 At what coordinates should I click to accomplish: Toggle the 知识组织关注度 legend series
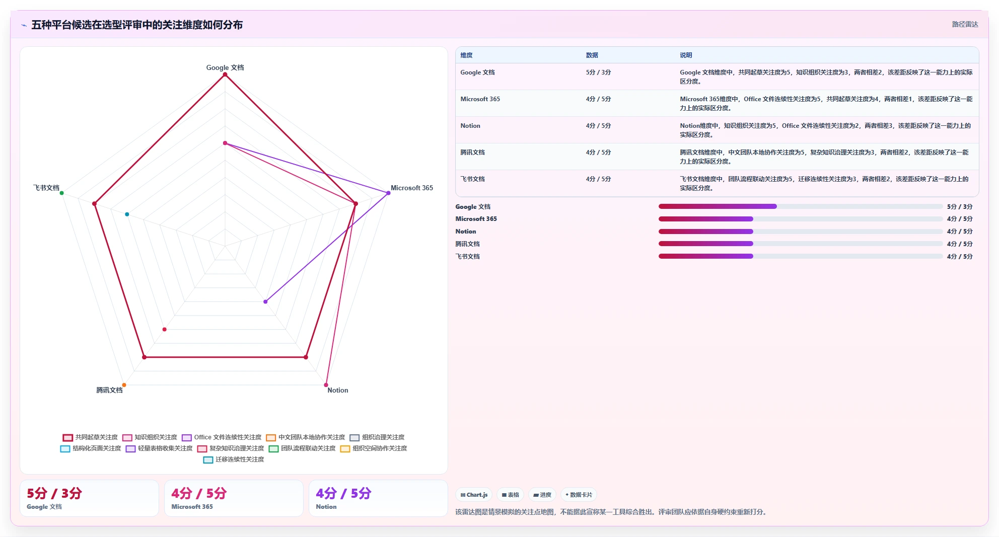coord(150,437)
